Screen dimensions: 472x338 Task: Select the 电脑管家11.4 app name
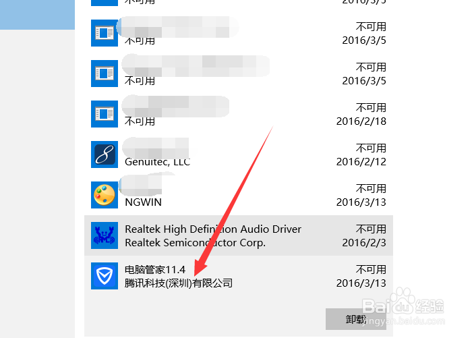point(155,270)
